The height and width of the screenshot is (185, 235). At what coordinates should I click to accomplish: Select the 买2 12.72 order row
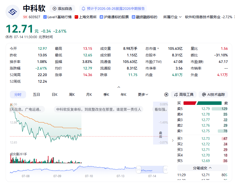pyautogui.click(x=202, y=144)
